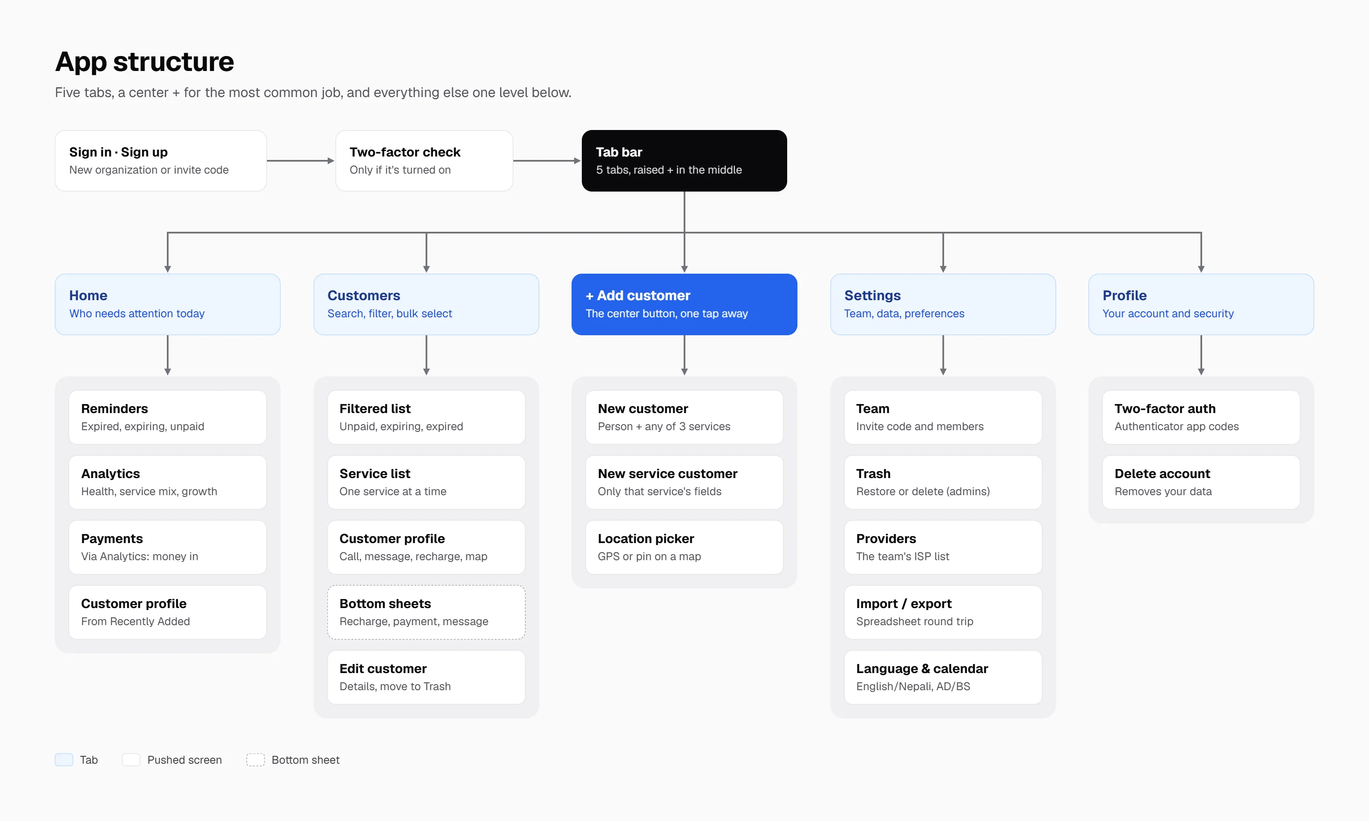Click the blue + Add customer card
The width and height of the screenshot is (1369, 821).
(x=684, y=304)
